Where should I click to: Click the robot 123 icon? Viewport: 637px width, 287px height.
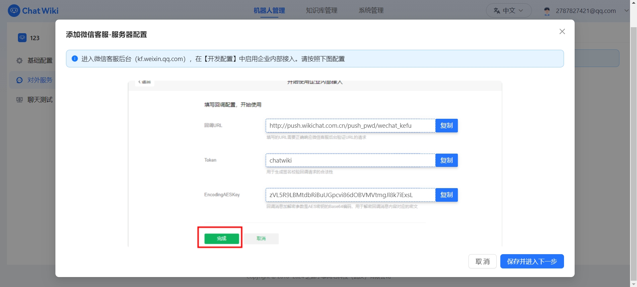click(x=22, y=37)
